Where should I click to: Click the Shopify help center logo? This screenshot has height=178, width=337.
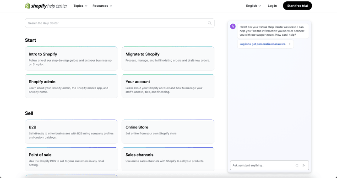46,6
